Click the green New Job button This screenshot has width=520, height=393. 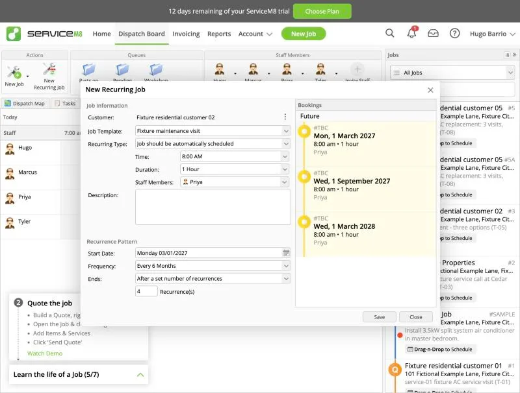point(304,34)
